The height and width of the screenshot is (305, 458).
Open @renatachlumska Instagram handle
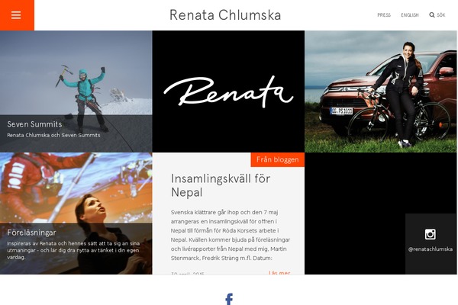point(431,249)
